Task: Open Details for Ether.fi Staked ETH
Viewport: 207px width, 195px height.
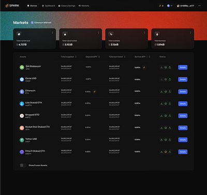Action: click(x=183, y=152)
